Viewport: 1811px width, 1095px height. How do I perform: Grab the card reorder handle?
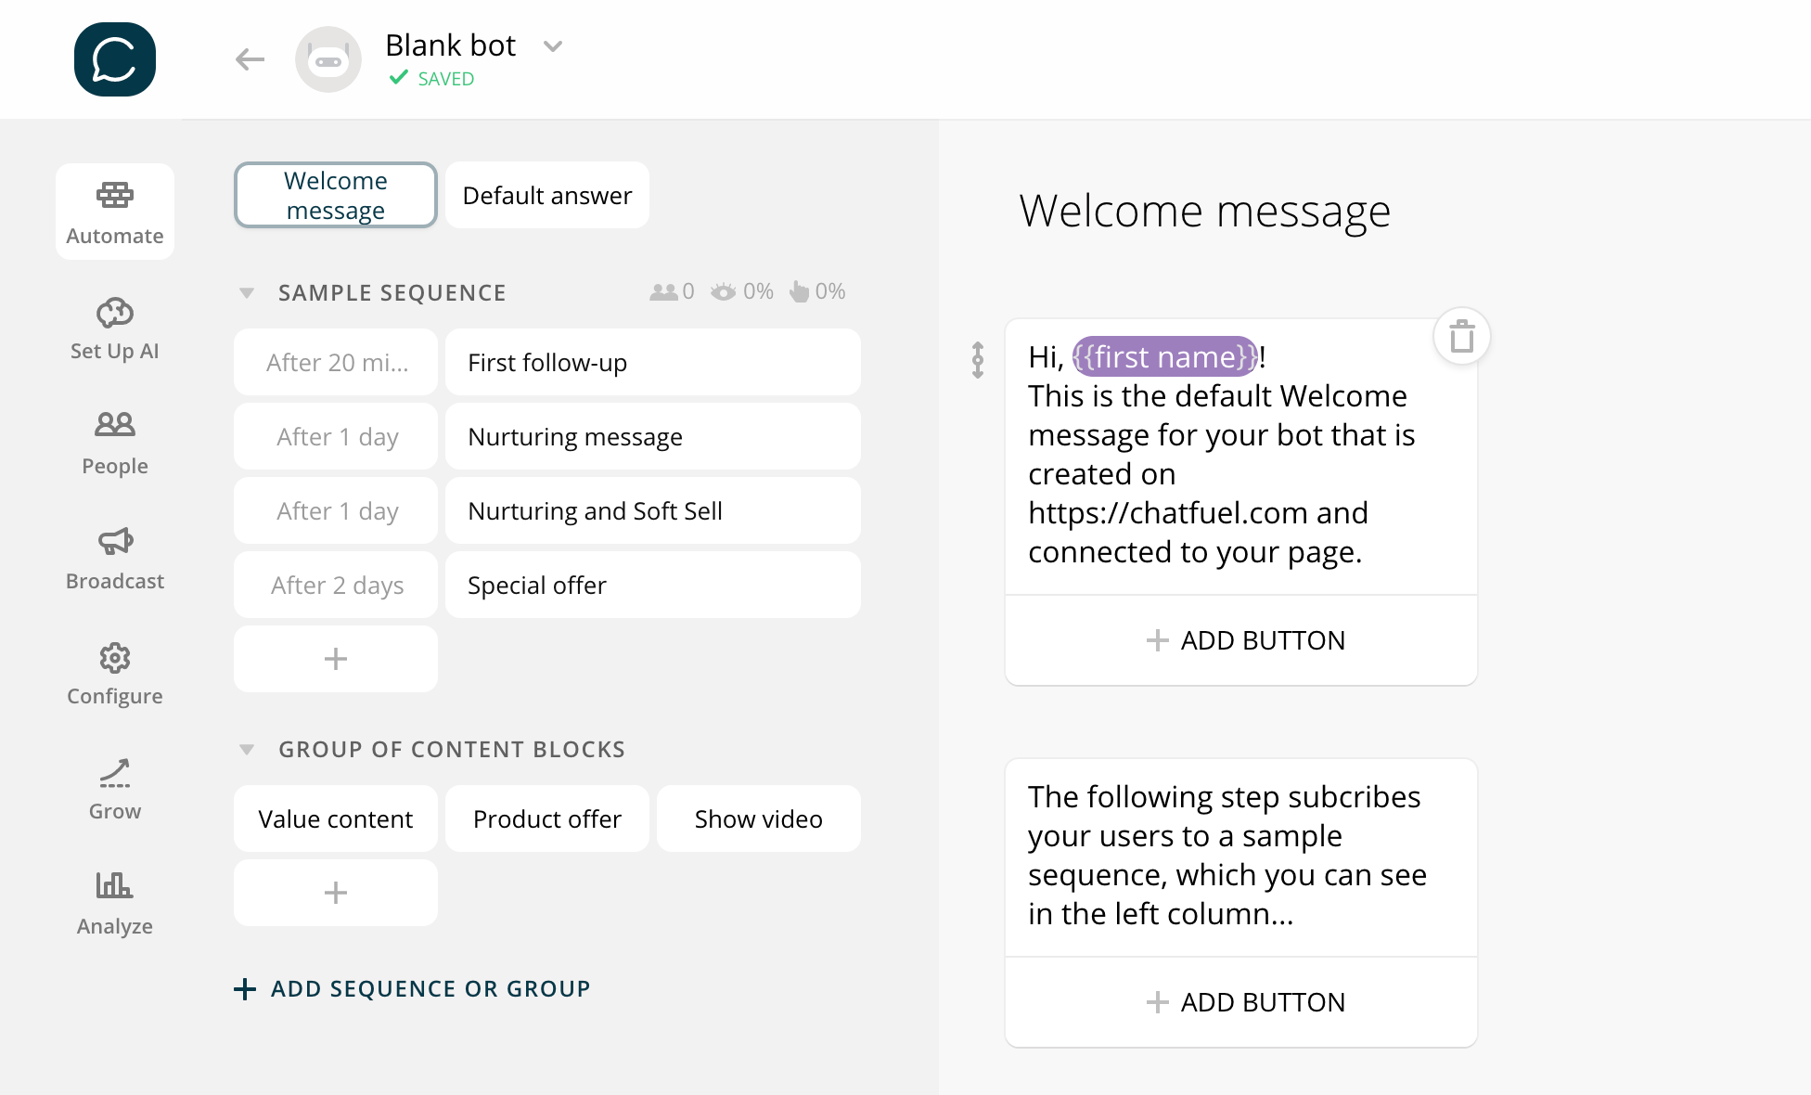(978, 360)
